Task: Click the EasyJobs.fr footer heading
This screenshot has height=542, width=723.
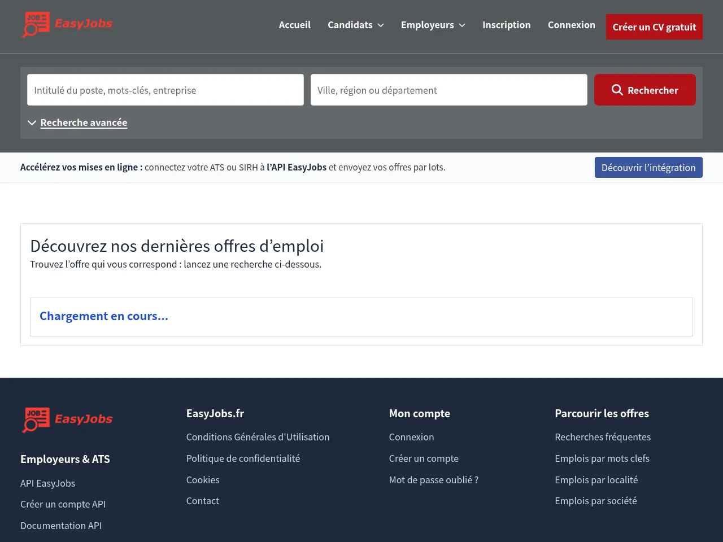Action: [x=215, y=413]
